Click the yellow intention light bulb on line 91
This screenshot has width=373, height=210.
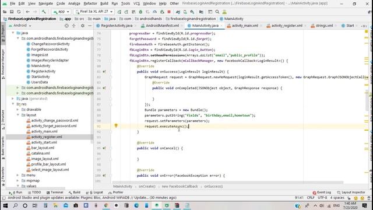tap(116, 125)
